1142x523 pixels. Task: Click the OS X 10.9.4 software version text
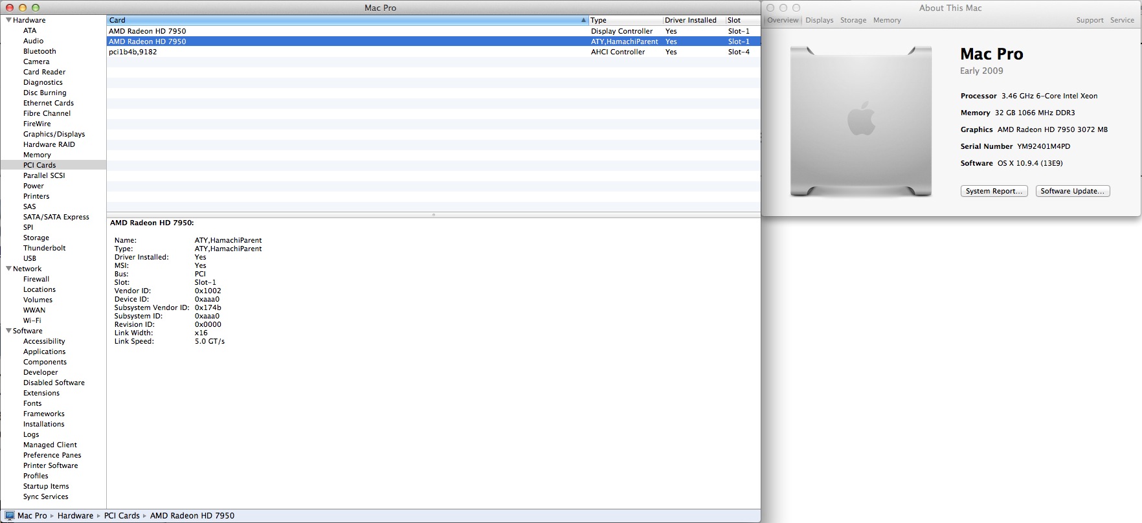click(1030, 163)
